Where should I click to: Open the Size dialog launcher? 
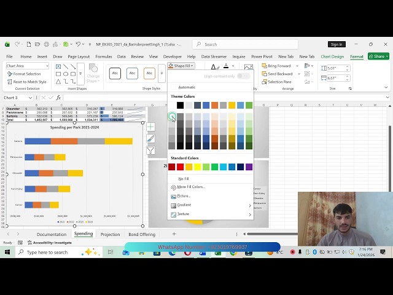[350, 88]
